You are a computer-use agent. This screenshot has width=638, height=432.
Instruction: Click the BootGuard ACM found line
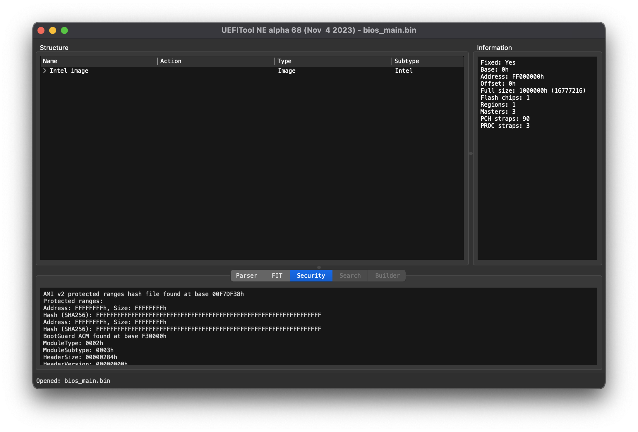(105, 336)
